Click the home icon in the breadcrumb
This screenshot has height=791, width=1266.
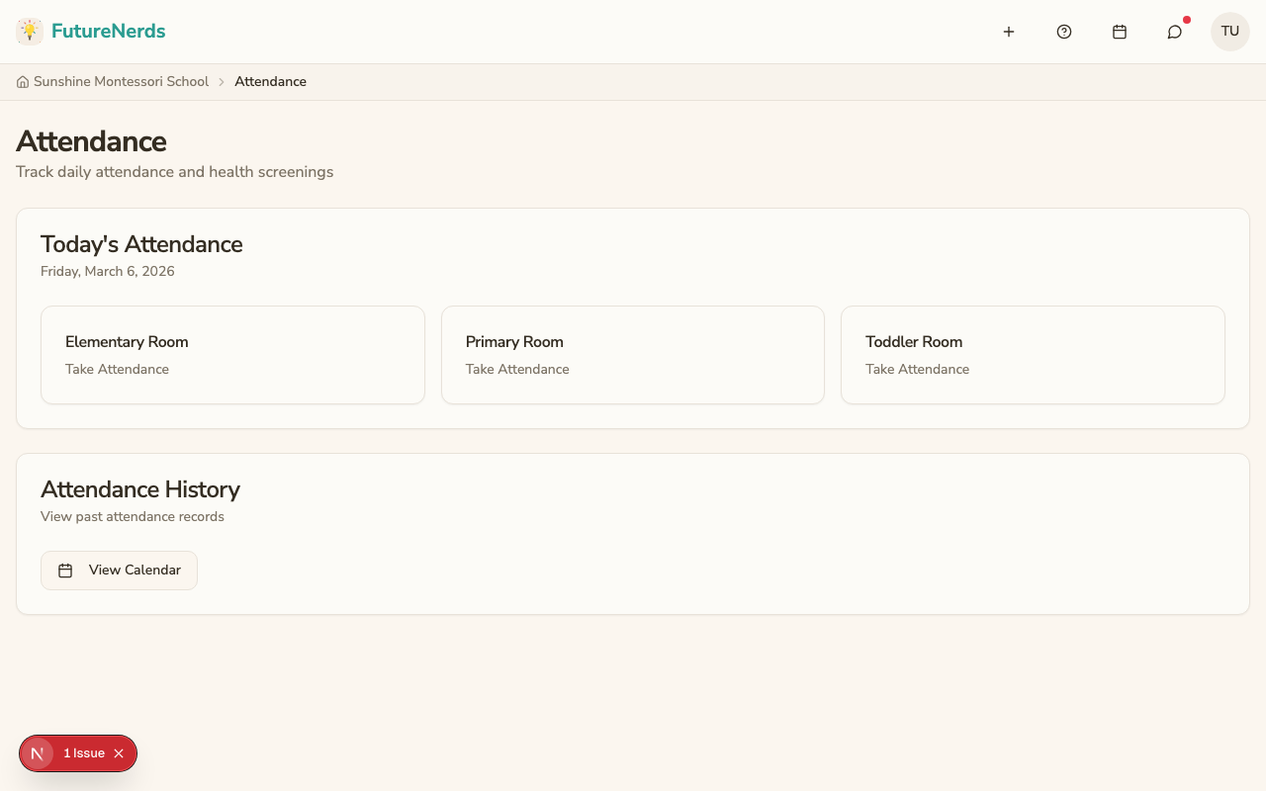click(22, 81)
